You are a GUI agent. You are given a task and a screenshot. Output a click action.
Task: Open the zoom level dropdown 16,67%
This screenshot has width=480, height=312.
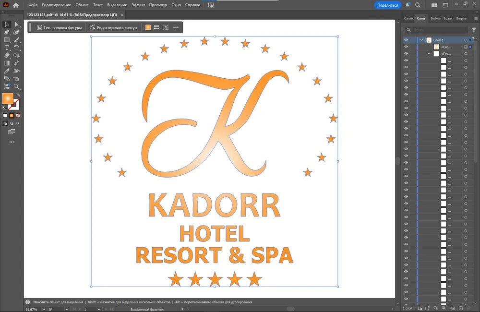click(44, 310)
